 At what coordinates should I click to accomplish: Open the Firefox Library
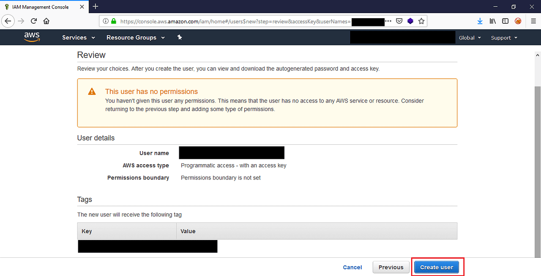[x=492, y=21]
